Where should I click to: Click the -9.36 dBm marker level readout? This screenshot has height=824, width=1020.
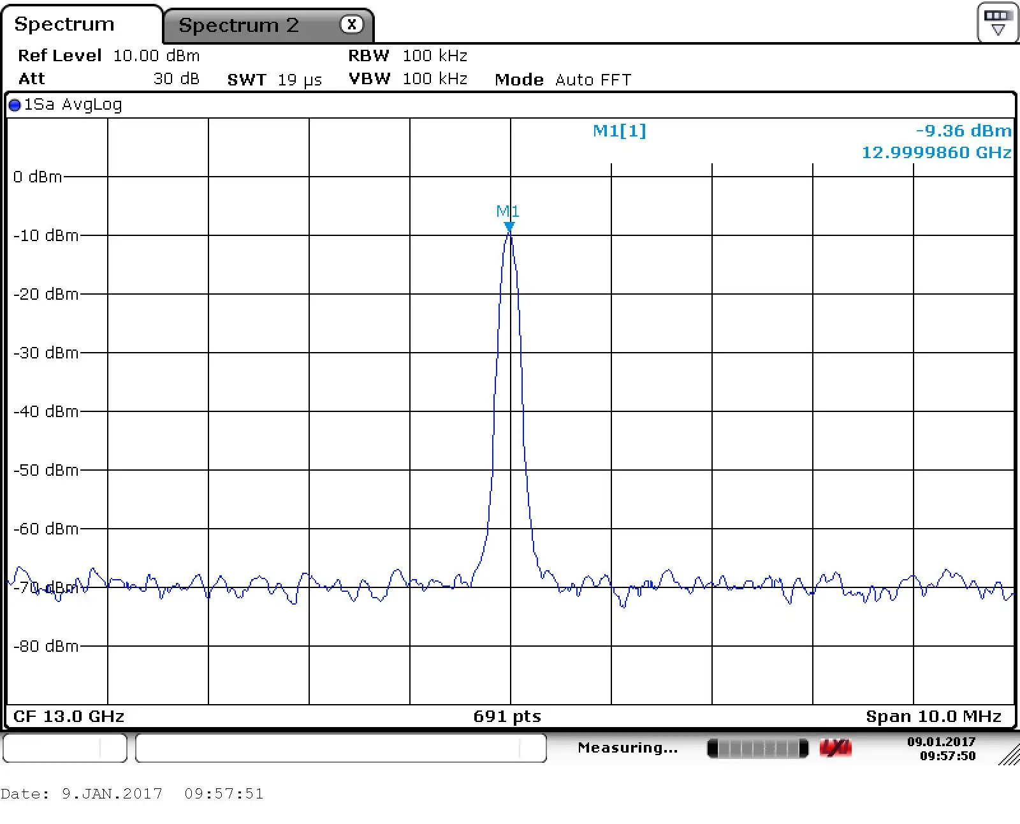click(963, 131)
